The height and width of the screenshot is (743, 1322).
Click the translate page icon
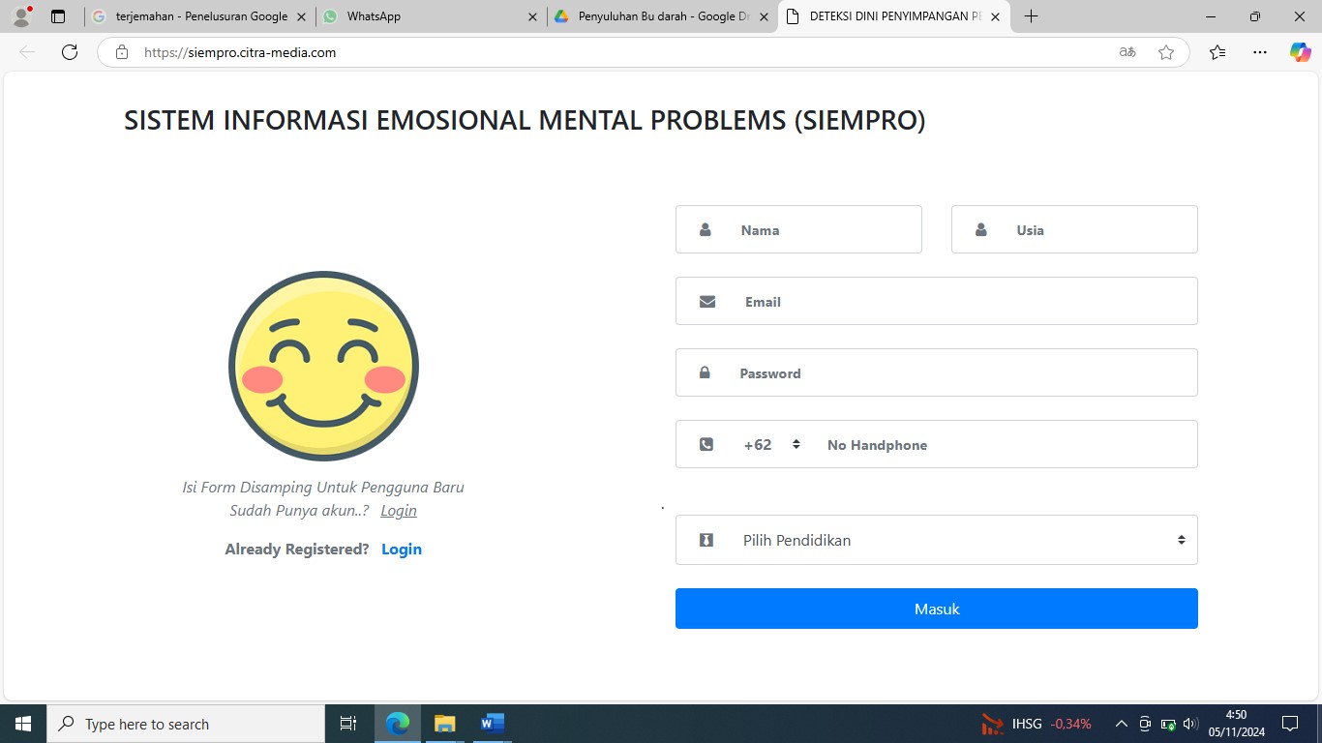click(x=1127, y=52)
